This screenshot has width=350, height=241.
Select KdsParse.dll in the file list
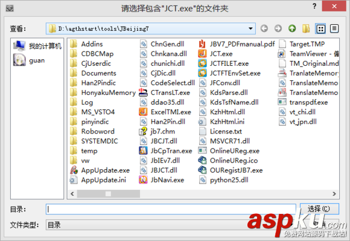point(223,92)
